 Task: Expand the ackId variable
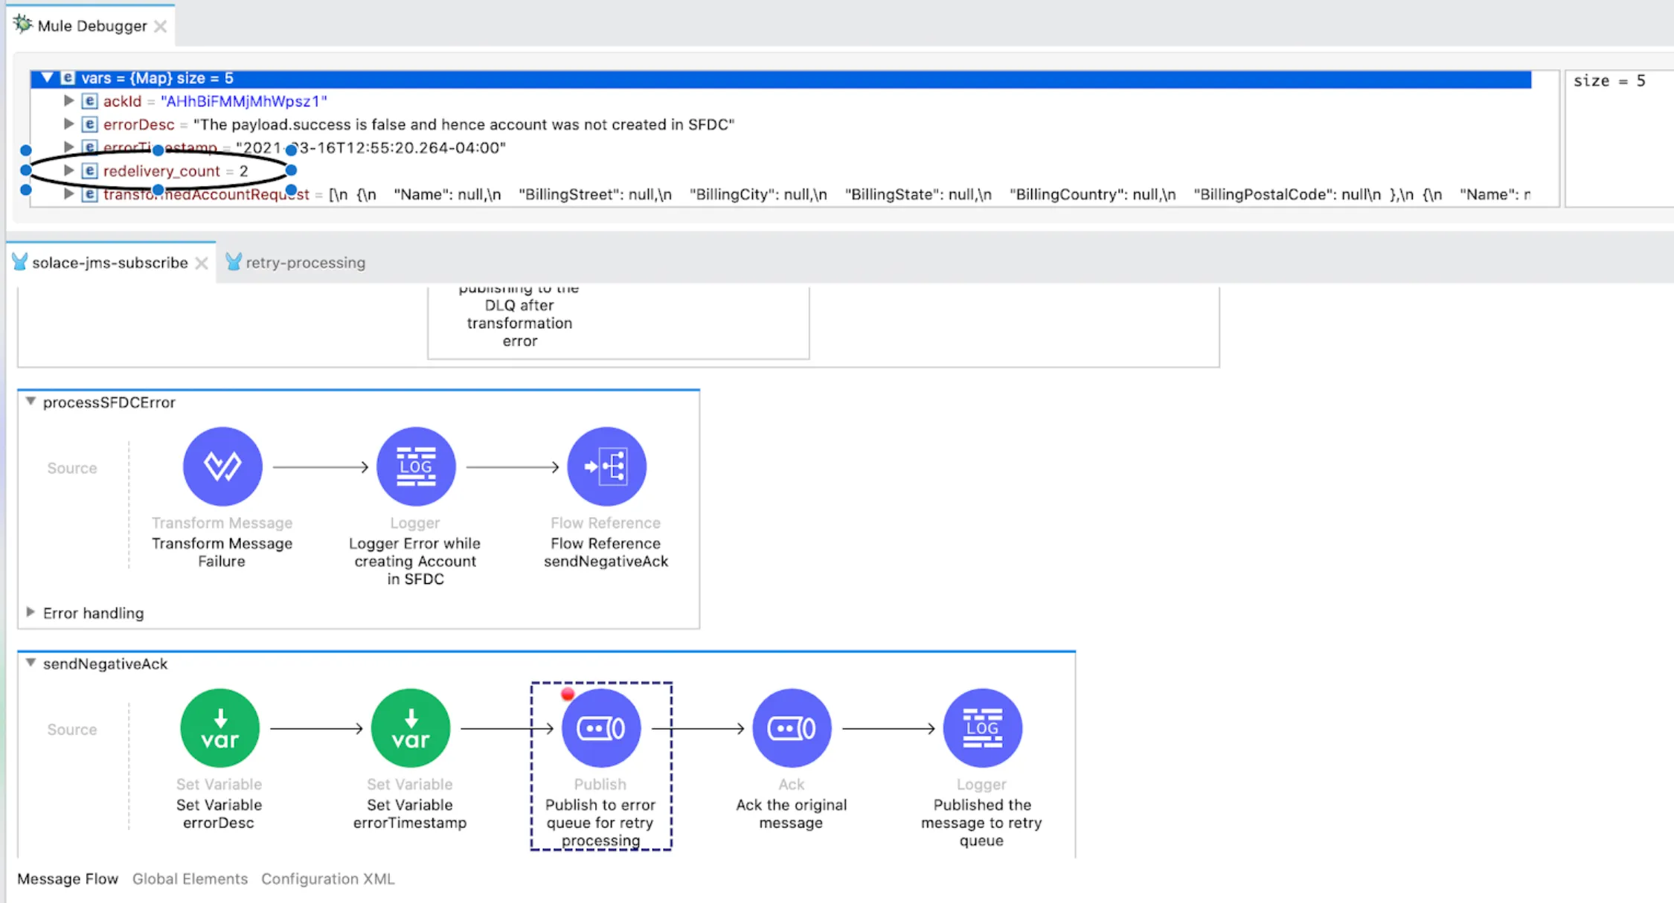point(68,100)
